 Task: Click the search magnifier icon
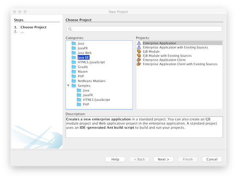coord(70,29)
